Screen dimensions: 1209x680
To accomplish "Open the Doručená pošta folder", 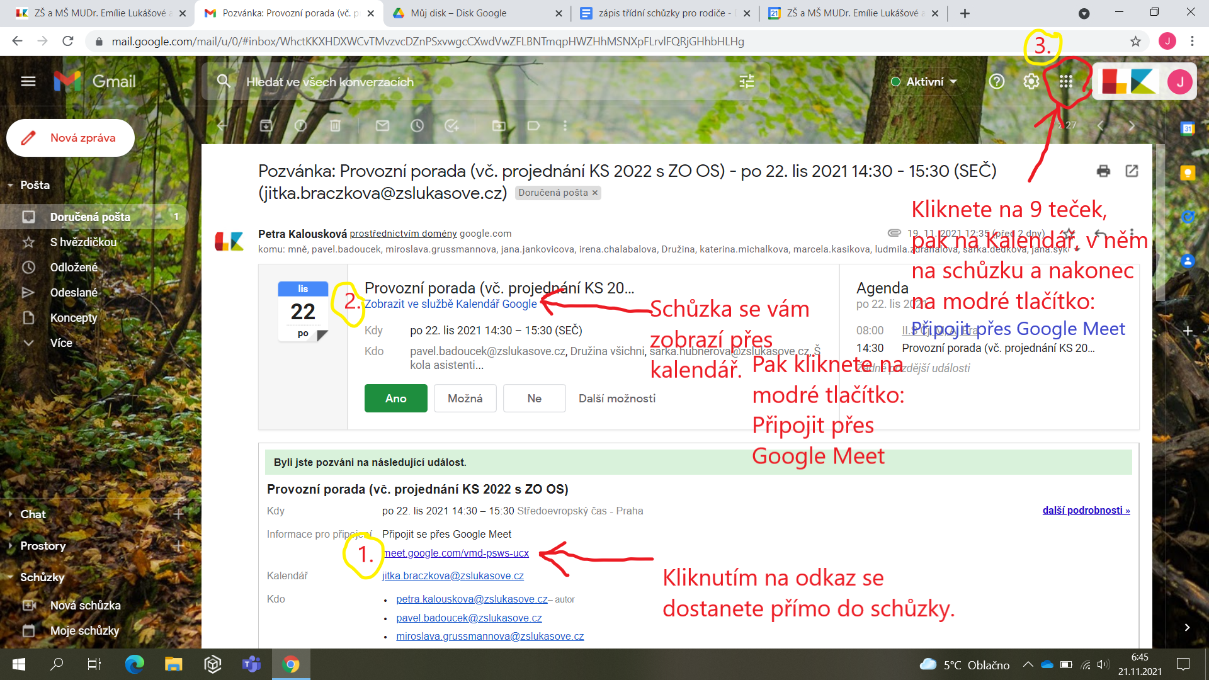I will click(90, 217).
